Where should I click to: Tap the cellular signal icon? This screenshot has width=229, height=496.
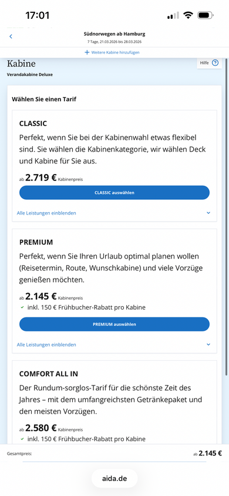click(x=173, y=15)
